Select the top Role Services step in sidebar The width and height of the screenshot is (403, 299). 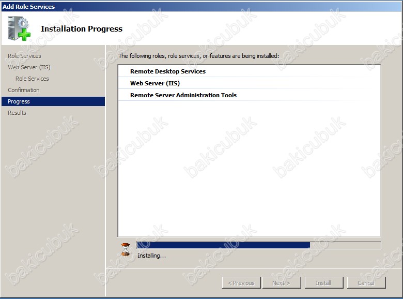pyautogui.click(x=24, y=56)
